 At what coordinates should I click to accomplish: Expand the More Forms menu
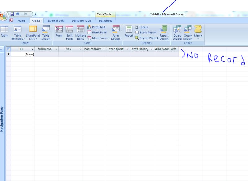pos(99,38)
